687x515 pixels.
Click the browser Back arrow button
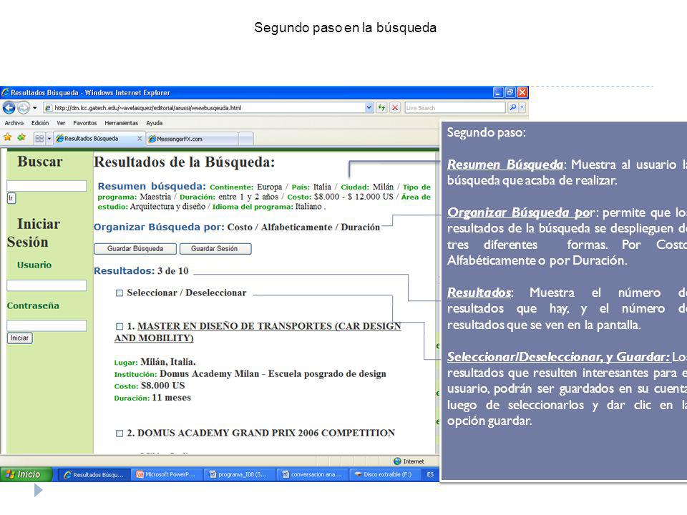pos(9,108)
